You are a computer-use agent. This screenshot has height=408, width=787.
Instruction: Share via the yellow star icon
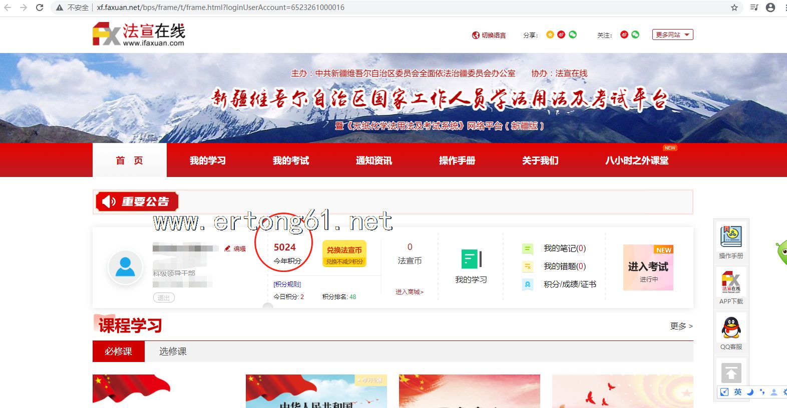click(550, 34)
